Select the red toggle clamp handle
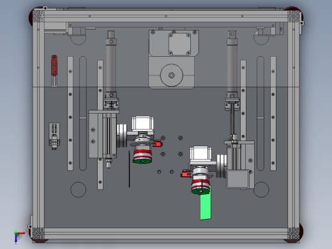332x249 pixels. click(x=54, y=66)
